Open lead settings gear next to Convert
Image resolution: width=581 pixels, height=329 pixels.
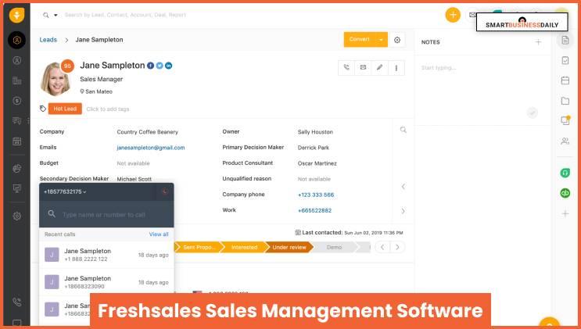pos(397,40)
